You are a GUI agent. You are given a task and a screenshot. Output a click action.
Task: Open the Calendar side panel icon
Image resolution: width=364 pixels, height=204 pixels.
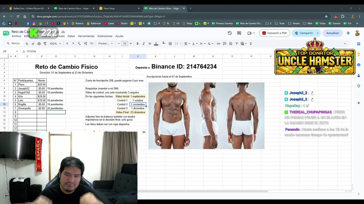(x=359, y=44)
